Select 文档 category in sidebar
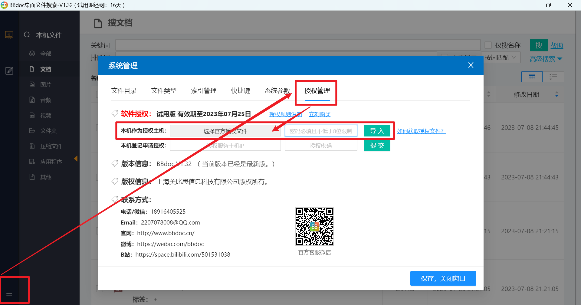The height and width of the screenshot is (305, 581). [x=46, y=69]
